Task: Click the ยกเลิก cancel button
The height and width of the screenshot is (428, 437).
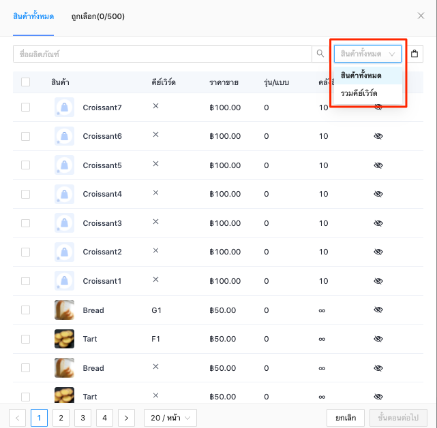Action: tap(346, 418)
